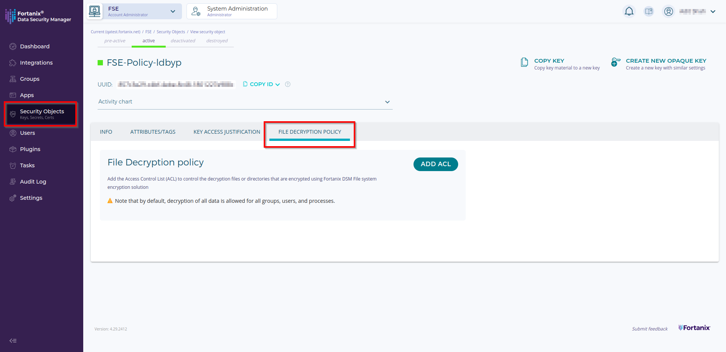726x352 pixels.
Task: Open Dashboard from the sidebar
Action: [34, 46]
